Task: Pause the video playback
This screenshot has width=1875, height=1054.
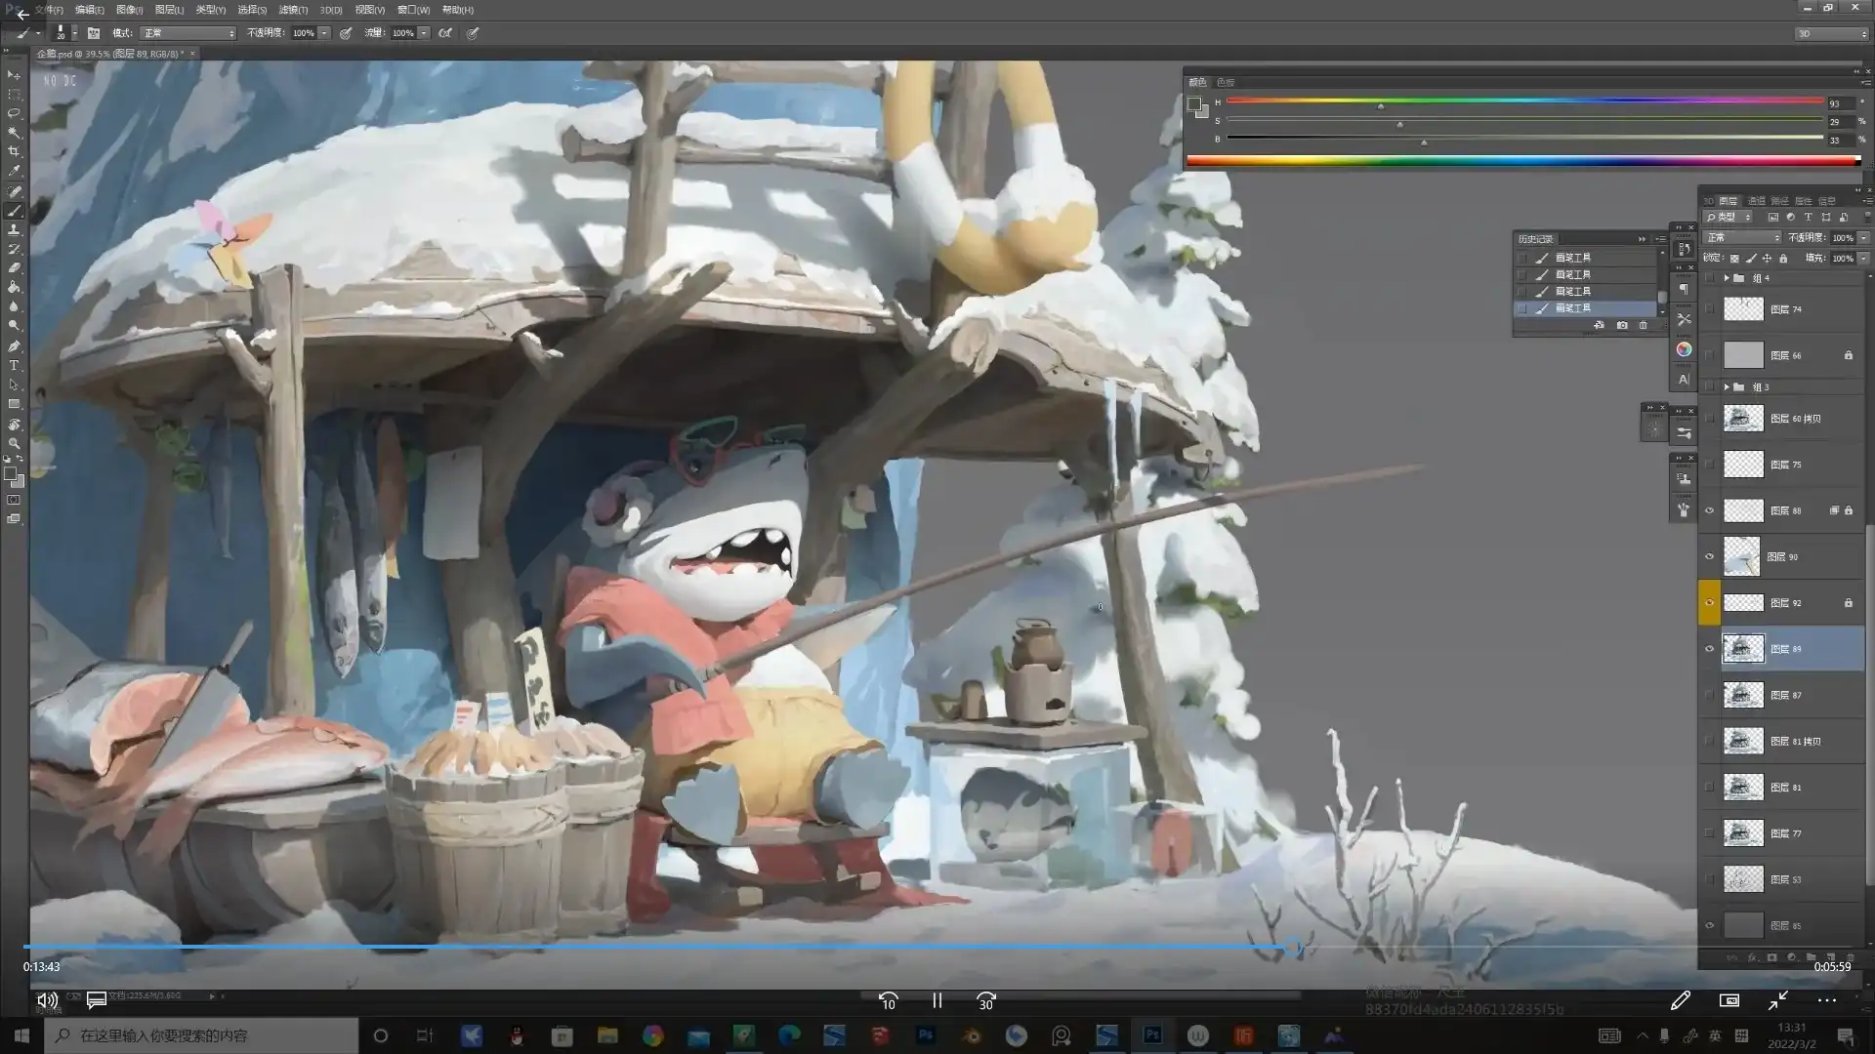Action: (937, 1001)
